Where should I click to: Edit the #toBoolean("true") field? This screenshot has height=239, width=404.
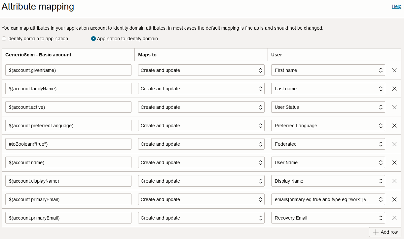pos(68,144)
